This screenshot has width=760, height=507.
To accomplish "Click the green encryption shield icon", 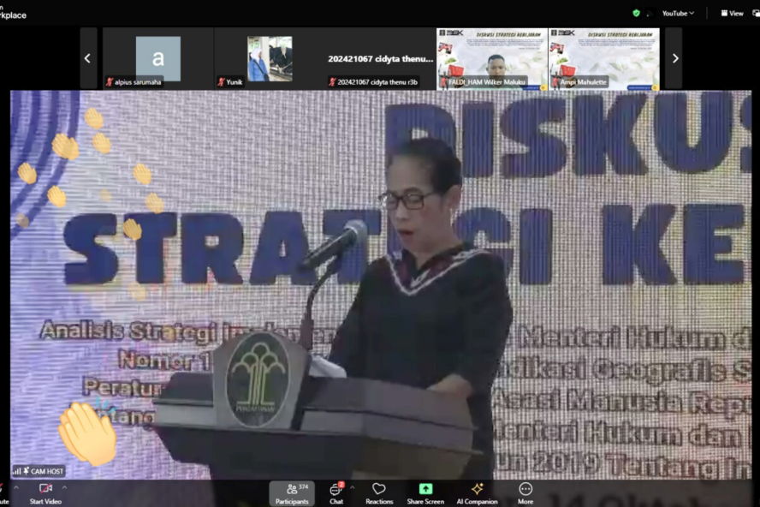I will tap(636, 13).
